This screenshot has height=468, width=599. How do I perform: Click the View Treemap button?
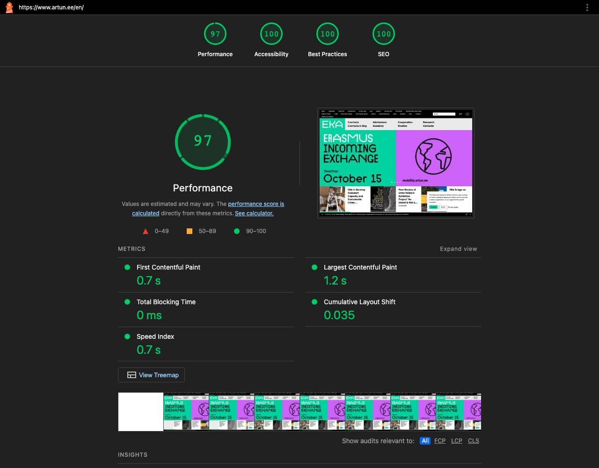click(x=152, y=375)
